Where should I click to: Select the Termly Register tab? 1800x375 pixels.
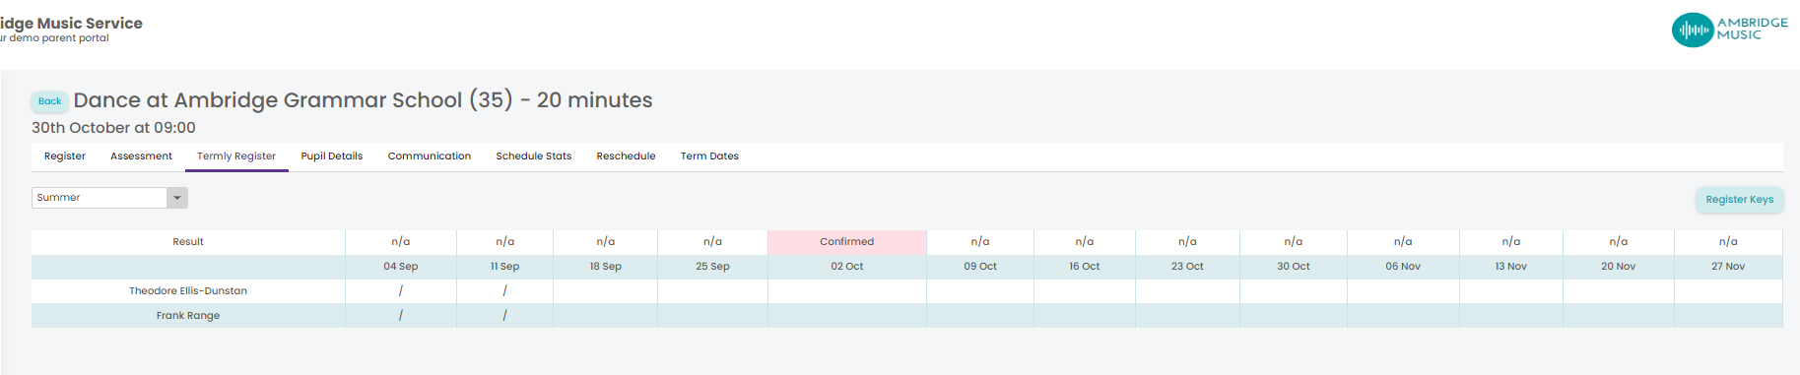(x=236, y=156)
